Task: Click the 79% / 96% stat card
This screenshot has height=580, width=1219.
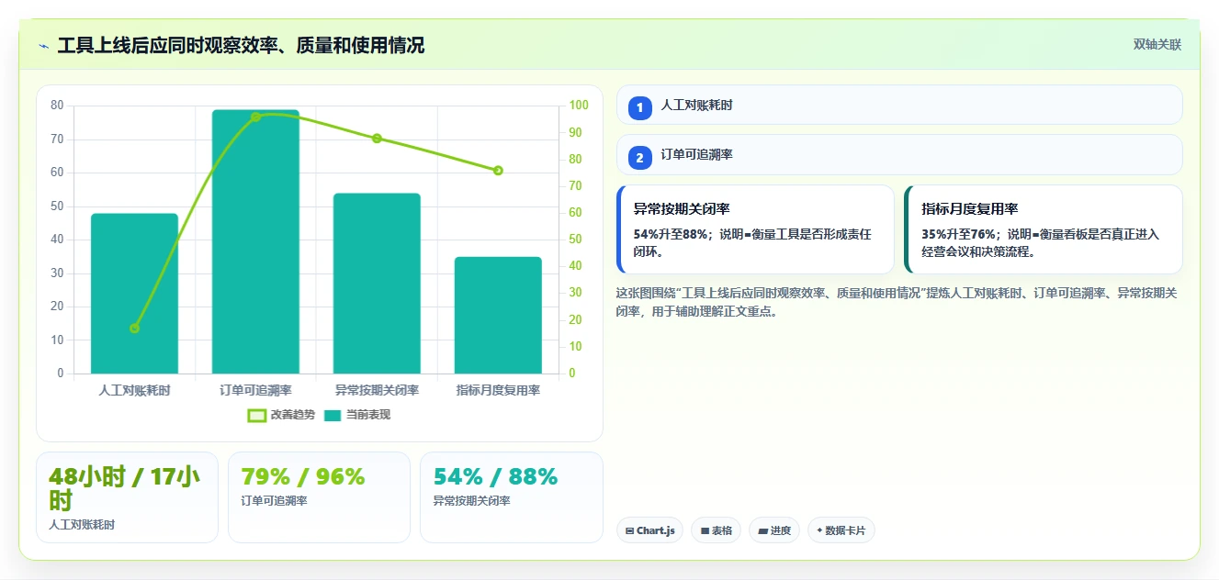Action: click(x=319, y=496)
